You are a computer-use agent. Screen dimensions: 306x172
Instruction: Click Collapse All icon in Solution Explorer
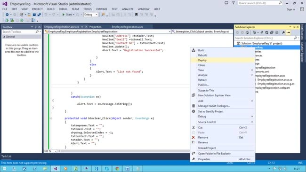click(x=272, y=32)
